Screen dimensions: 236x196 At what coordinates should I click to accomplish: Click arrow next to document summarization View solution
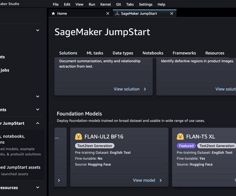click(145, 89)
